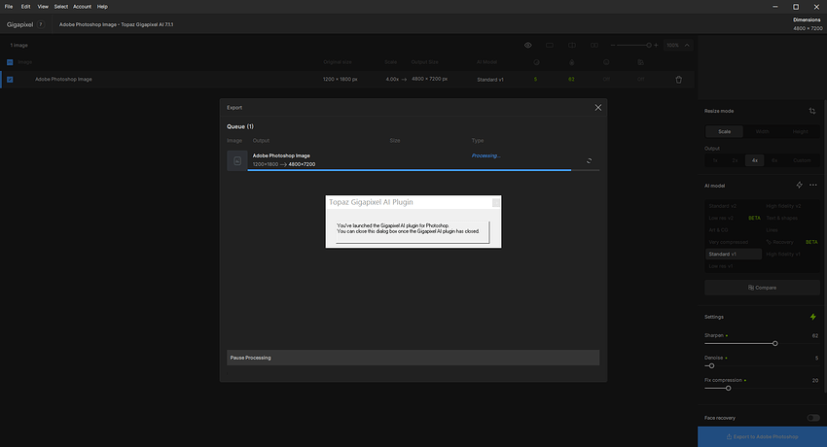This screenshot has height=447, width=827.
Task: Click the crop icon beside Resize mode
Action: [x=812, y=111]
